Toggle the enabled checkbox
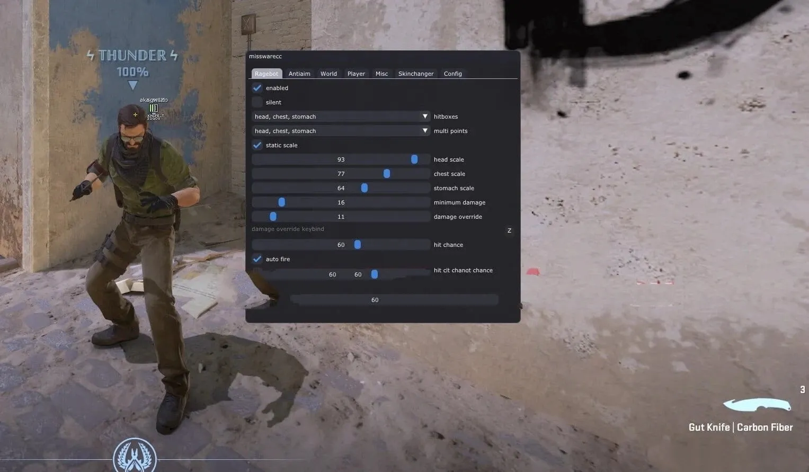Image resolution: width=809 pixels, height=472 pixels. (257, 88)
